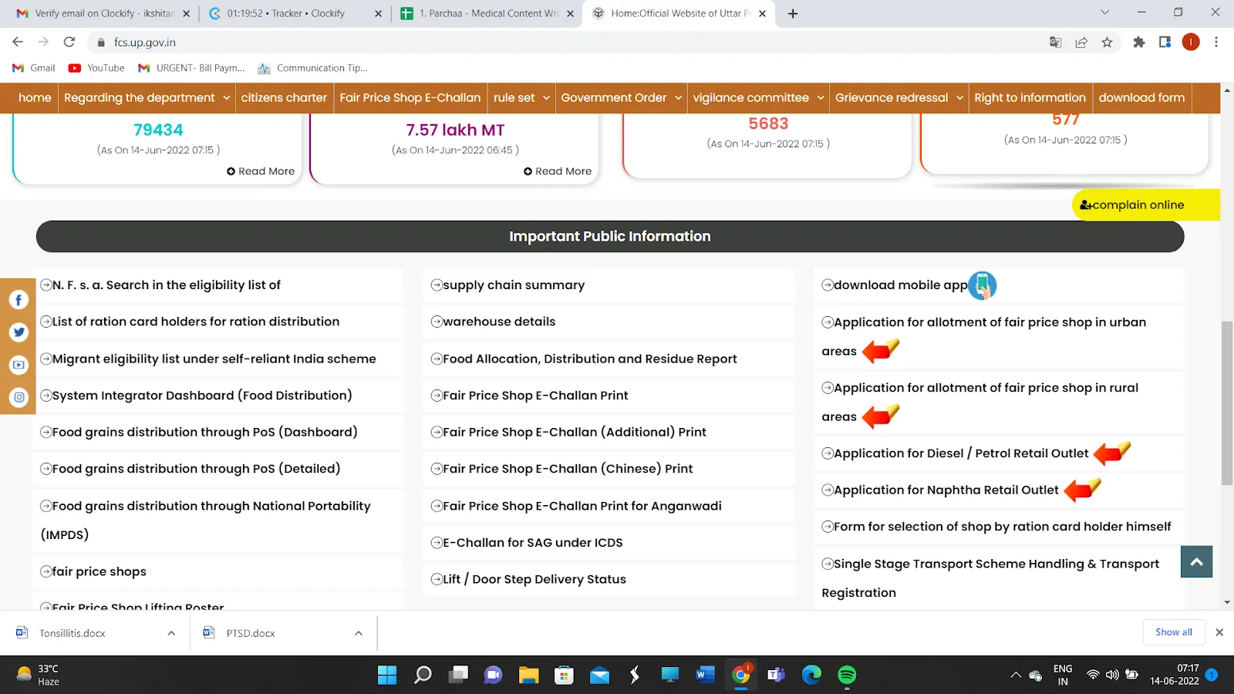Open Tonsillitis.docx downloaded file

point(72,633)
